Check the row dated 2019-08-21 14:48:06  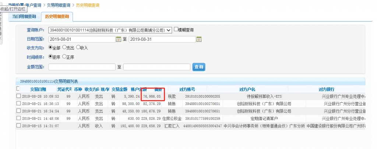[18, 118]
